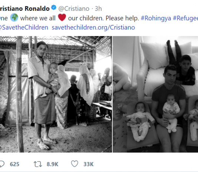198x172 pixels.
Task: Open the #Refugee hashtag
Action: 185,18
